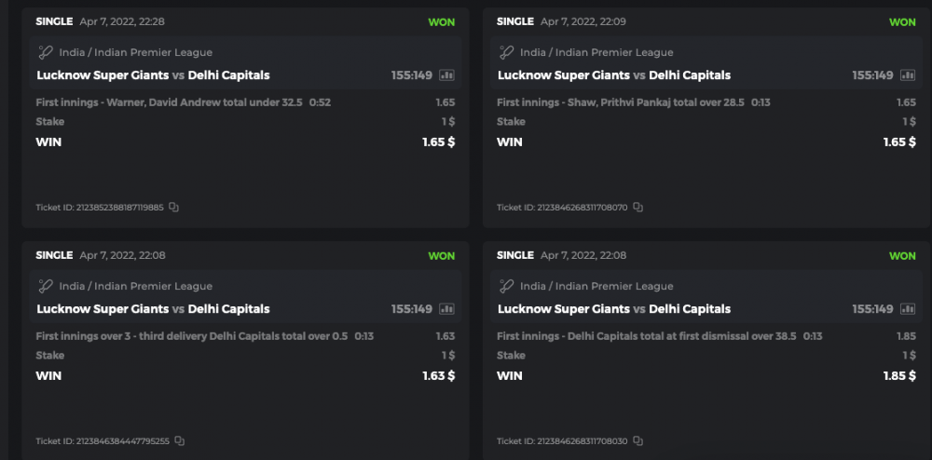The height and width of the screenshot is (460, 932).
Task: Open match statistics icon in Prithvi Shaw bet card
Action: 908,75
